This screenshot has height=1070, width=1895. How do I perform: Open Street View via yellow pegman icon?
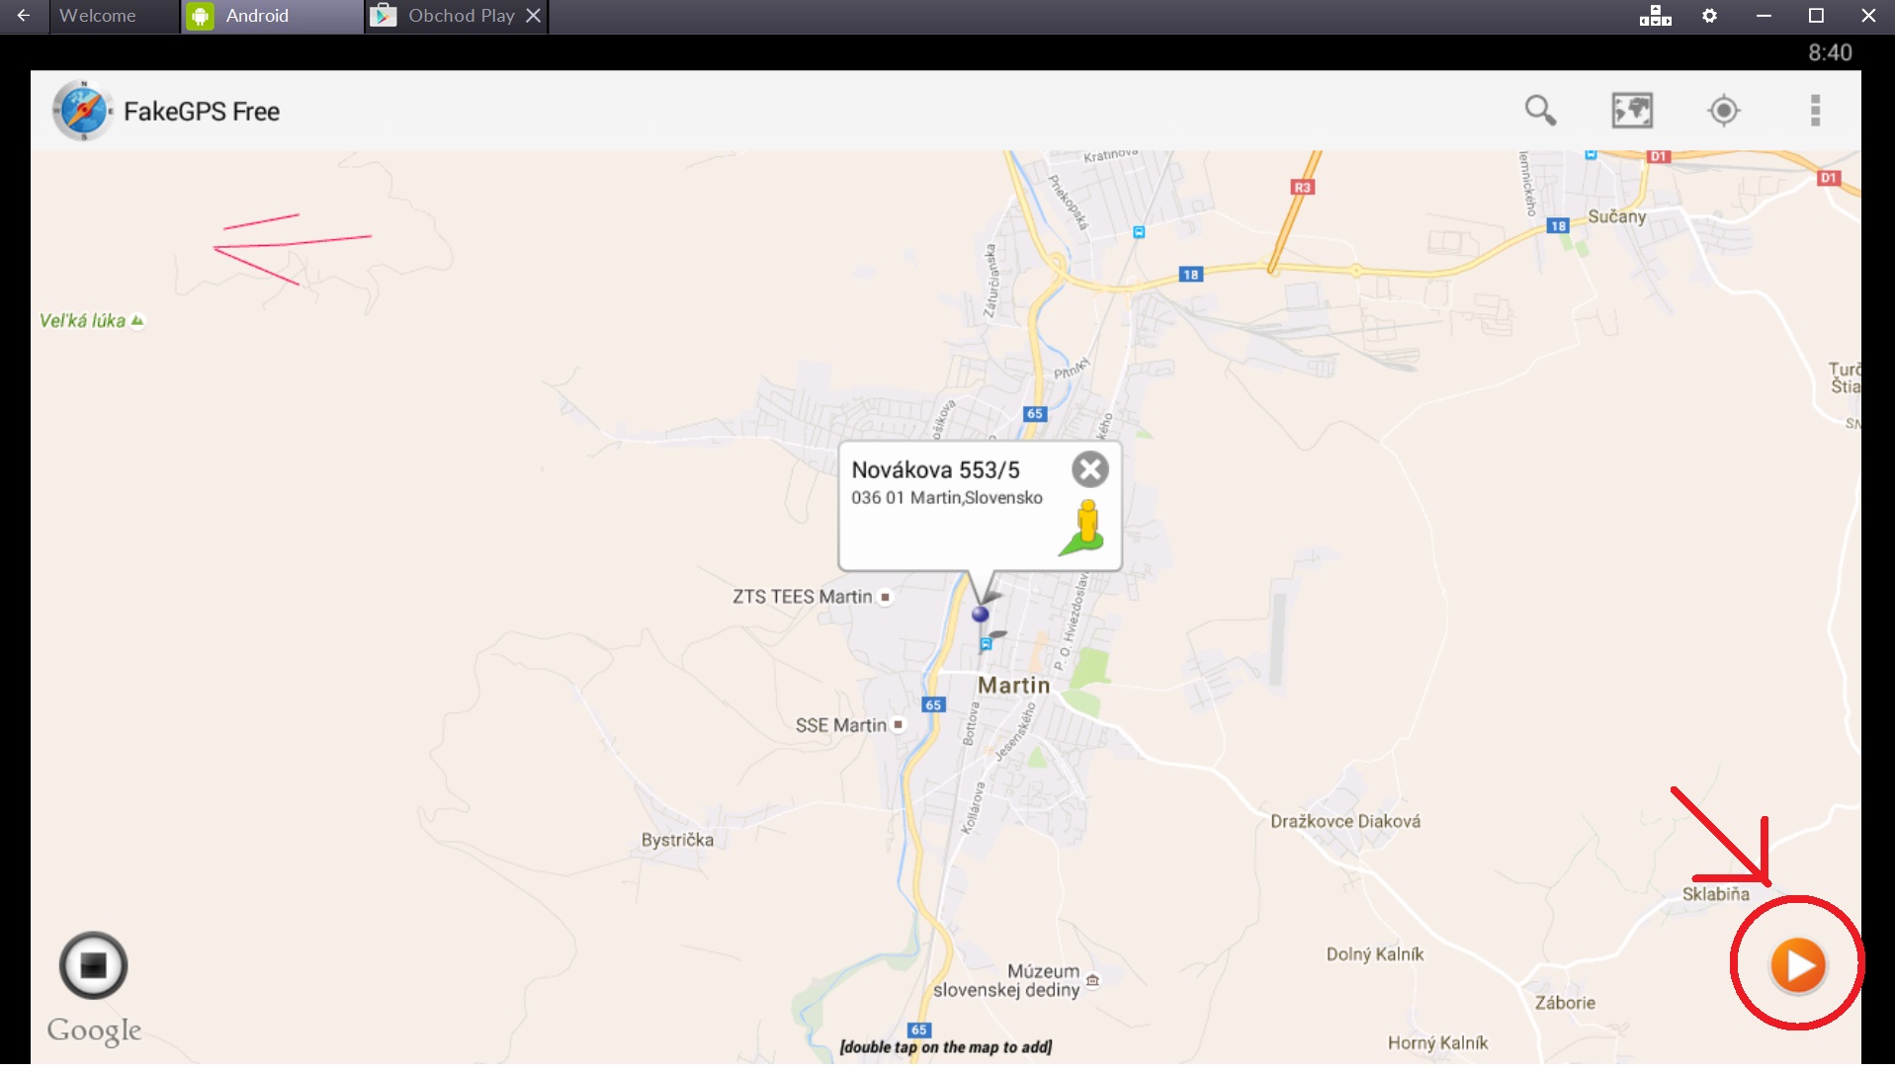[x=1083, y=528]
